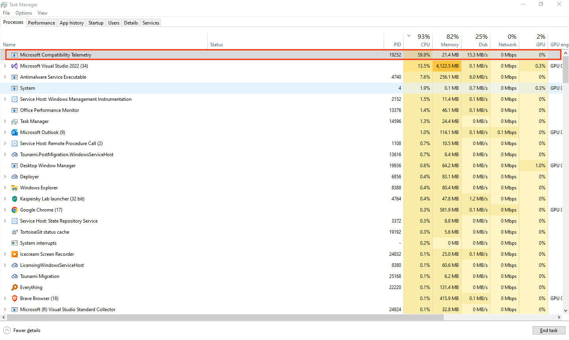The image size is (569, 340).
Task: Switch to the Details tab
Action: pos(131,23)
